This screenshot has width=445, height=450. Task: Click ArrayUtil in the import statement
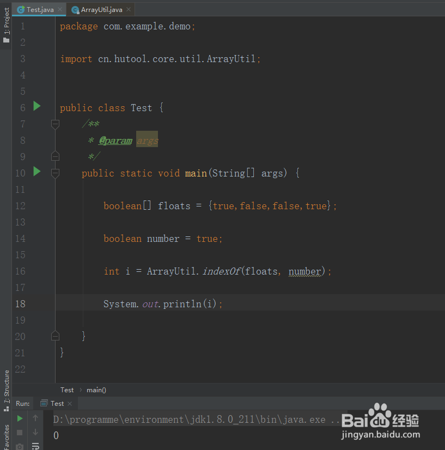(231, 59)
